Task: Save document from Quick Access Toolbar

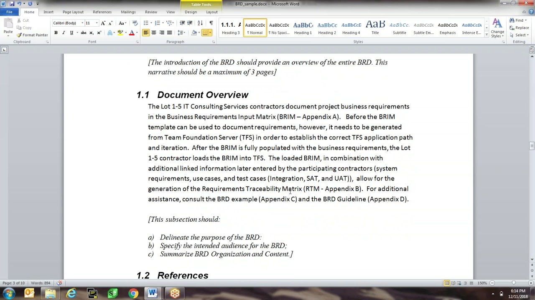Action: pos(11,4)
